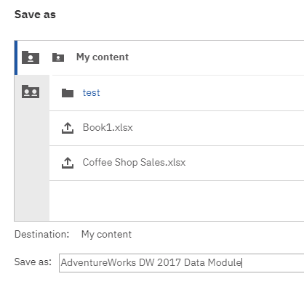Image resolution: width=304 pixels, height=287 pixels.
Task: Open the test folder link
Action: point(91,93)
